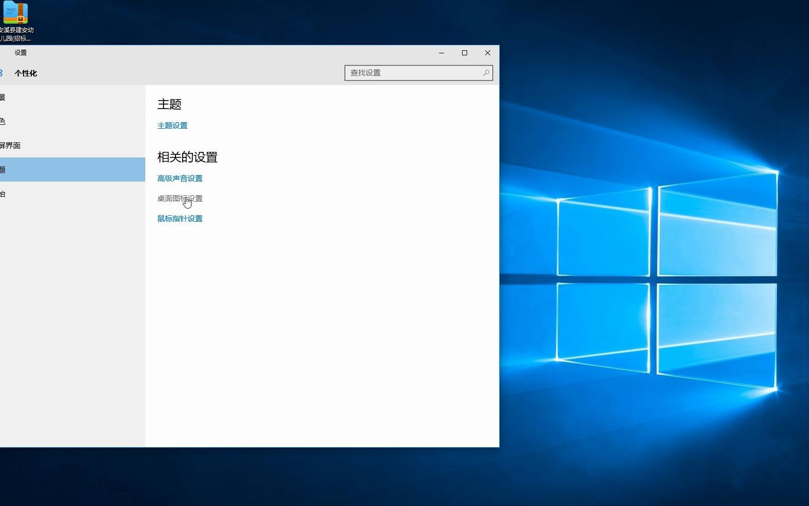Select the Start (始) sidebar item

(x=72, y=194)
